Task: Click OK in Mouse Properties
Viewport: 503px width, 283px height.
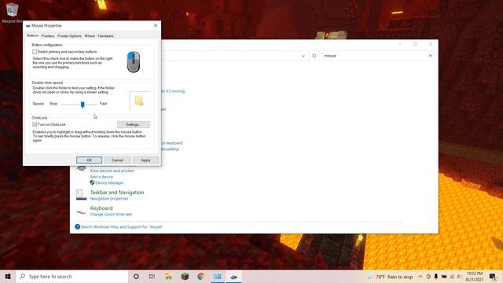Action: pyautogui.click(x=89, y=160)
